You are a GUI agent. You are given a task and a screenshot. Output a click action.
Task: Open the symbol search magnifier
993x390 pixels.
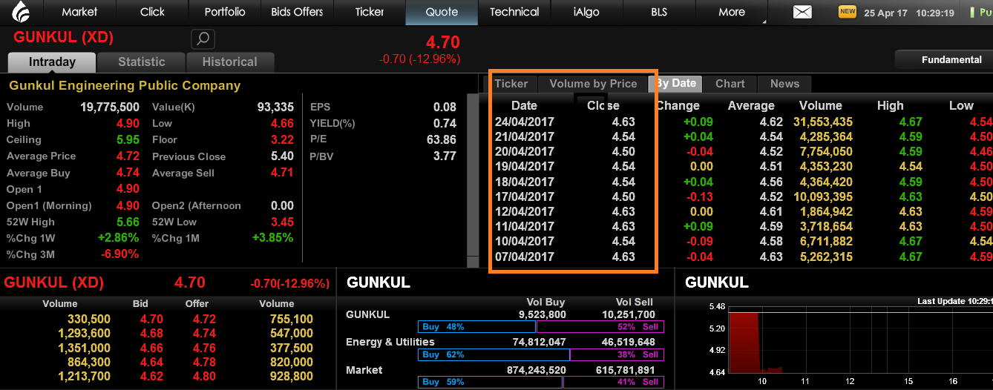pyautogui.click(x=203, y=39)
